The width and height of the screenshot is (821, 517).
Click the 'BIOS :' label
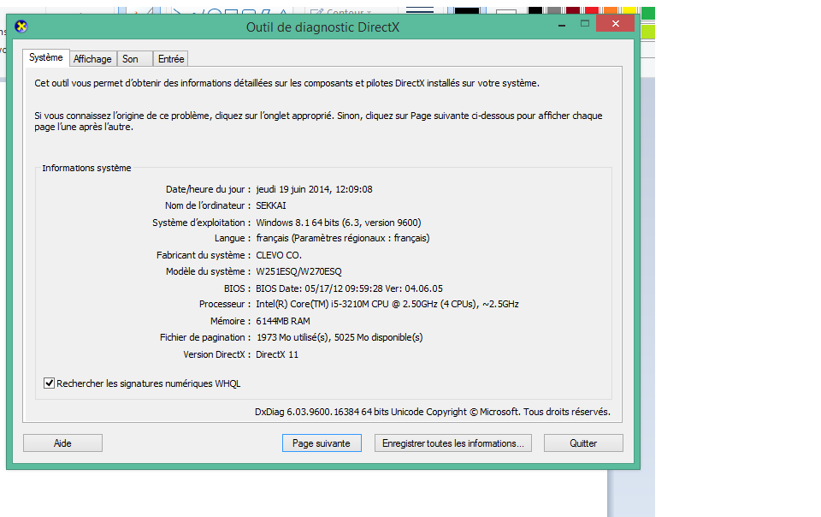237,288
